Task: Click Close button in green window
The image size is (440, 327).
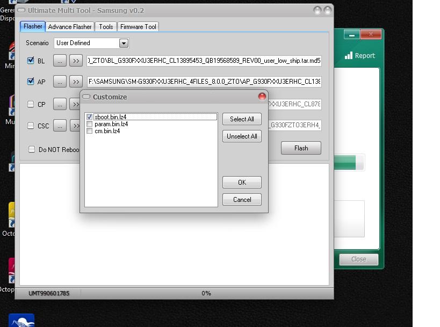Action: pos(359,259)
